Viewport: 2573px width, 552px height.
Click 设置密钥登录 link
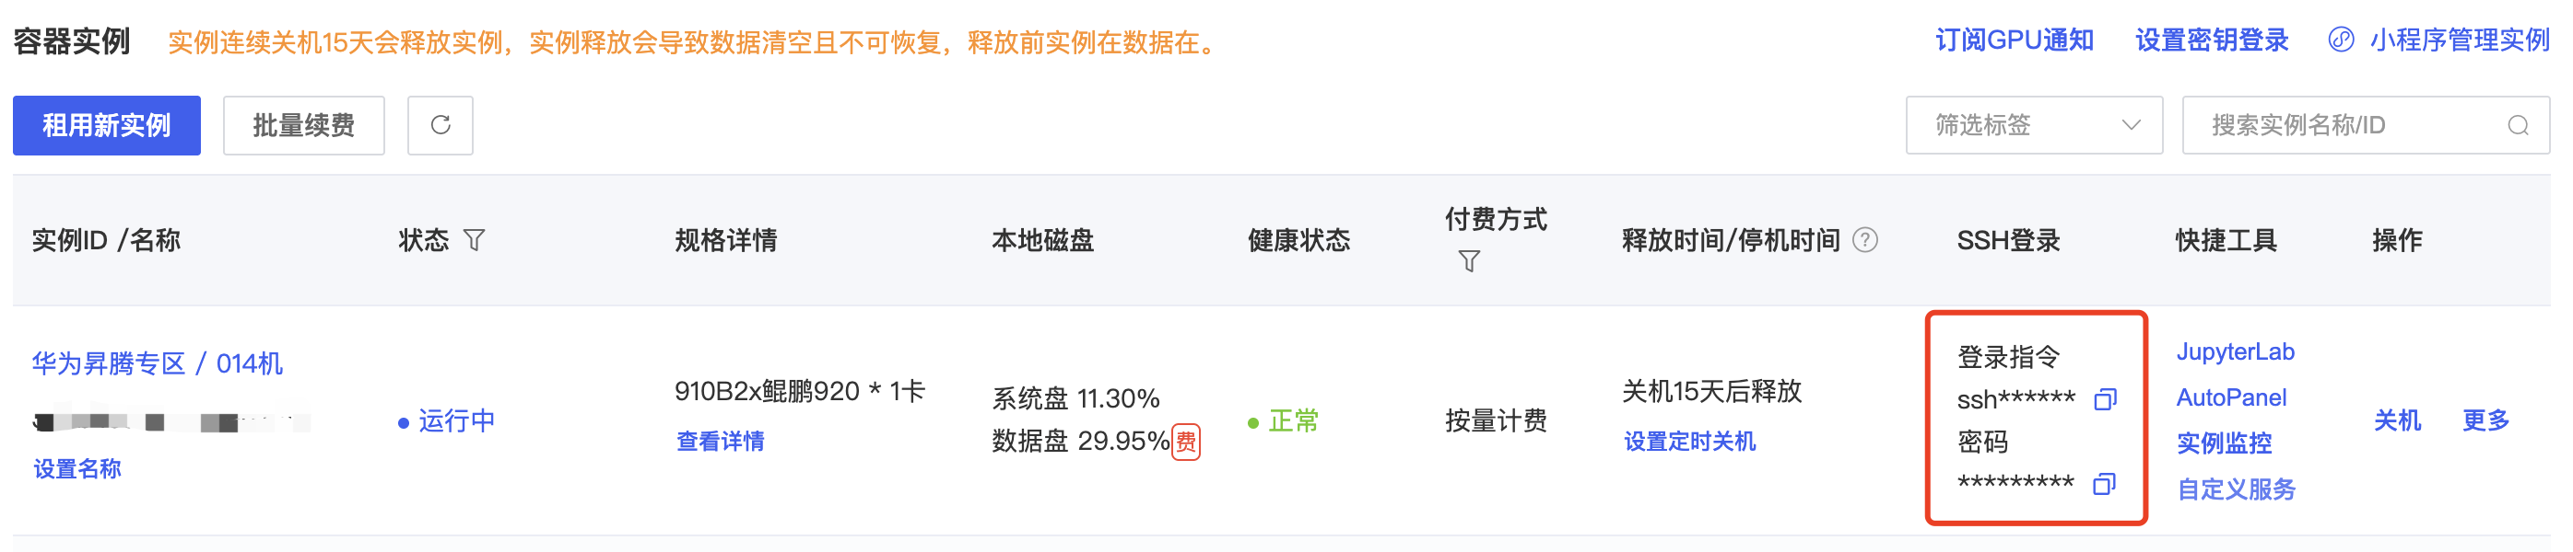pos(2212,40)
